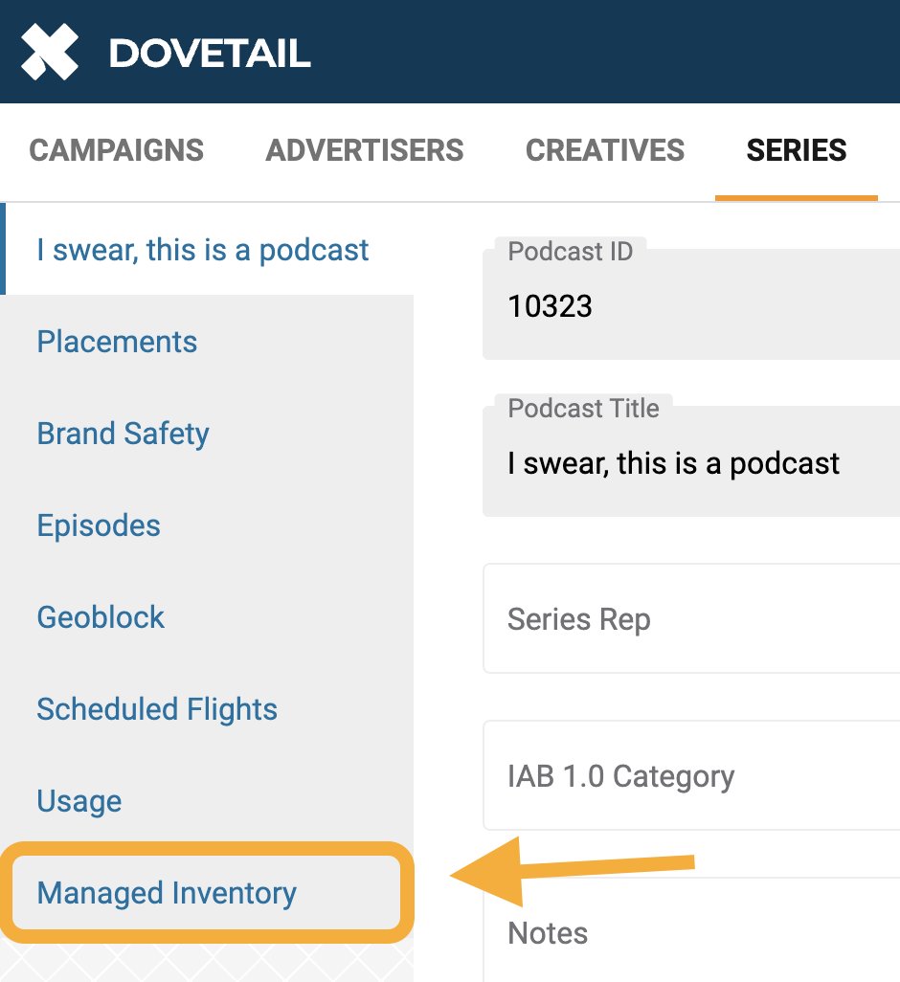
Task: Expand the IAB 1.0 Category selector
Action: point(691,775)
